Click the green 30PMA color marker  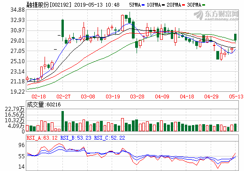(204, 5)
